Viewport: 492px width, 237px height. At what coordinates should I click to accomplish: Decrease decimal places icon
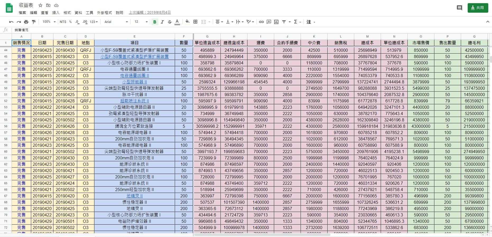point(77,22)
